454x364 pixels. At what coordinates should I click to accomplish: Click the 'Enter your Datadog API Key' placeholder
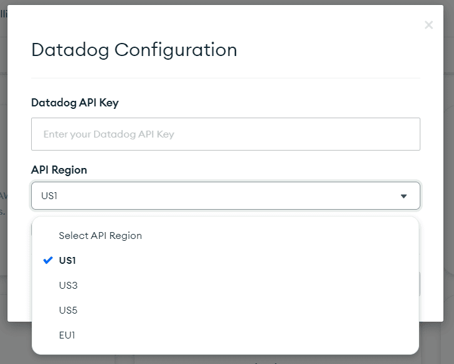pos(109,134)
